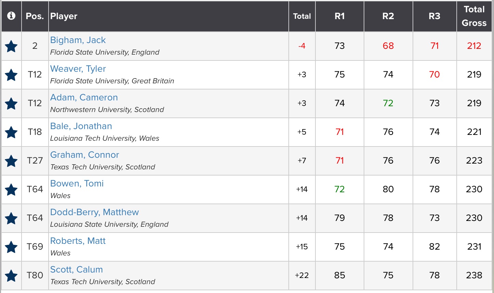494x293 pixels.
Task: Toggle favorite star for Connor Graham
Action: (x=11, y=161)
